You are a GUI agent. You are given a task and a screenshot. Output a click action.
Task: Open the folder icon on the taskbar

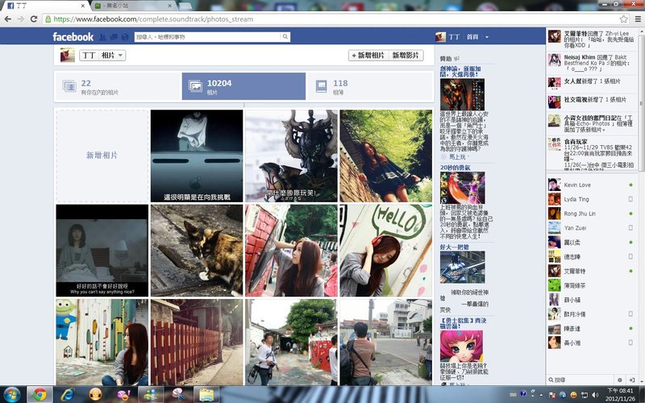[206, 395]
